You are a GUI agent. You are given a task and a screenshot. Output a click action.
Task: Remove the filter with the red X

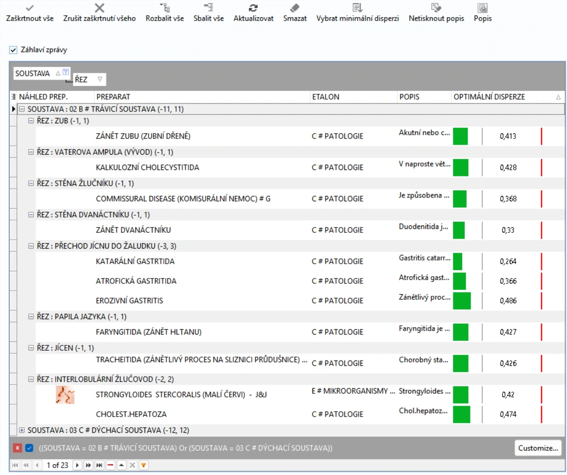point(17,448)
